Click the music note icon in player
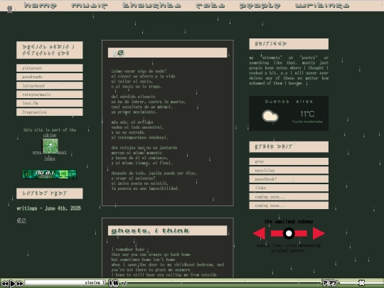This screenshot has width=384, height=288. tap(124, 283)
